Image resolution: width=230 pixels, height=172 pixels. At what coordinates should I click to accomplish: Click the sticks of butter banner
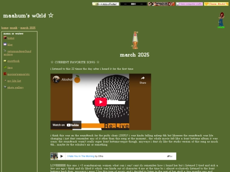coord(106,4)
